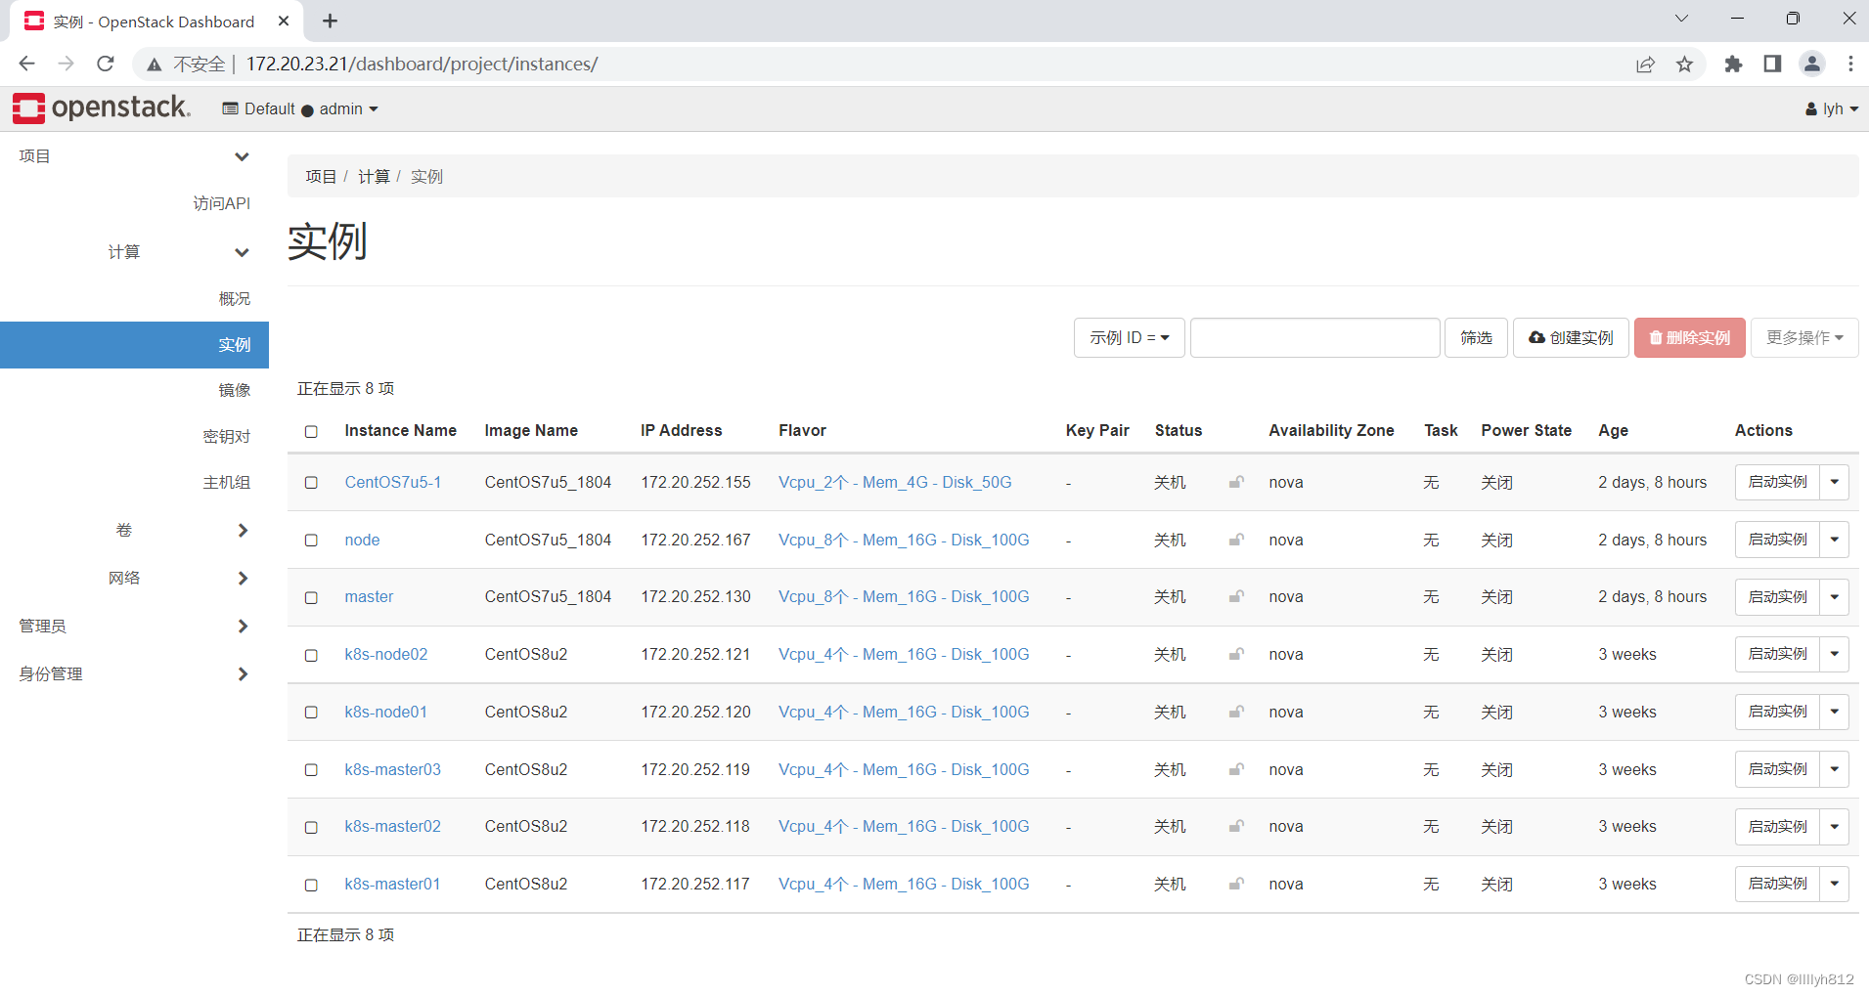The width and height of the screenshot is (1869, 996).
Task: Check the k8s-node01 instance checkbox
Action: point(311,712)
